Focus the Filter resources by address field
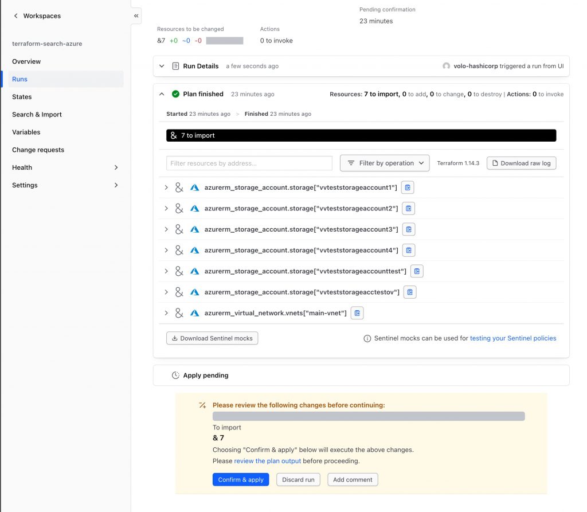 [x=249, y=163]
